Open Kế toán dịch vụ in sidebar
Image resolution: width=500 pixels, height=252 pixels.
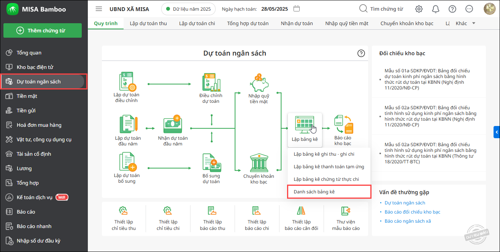click(44, 197)
